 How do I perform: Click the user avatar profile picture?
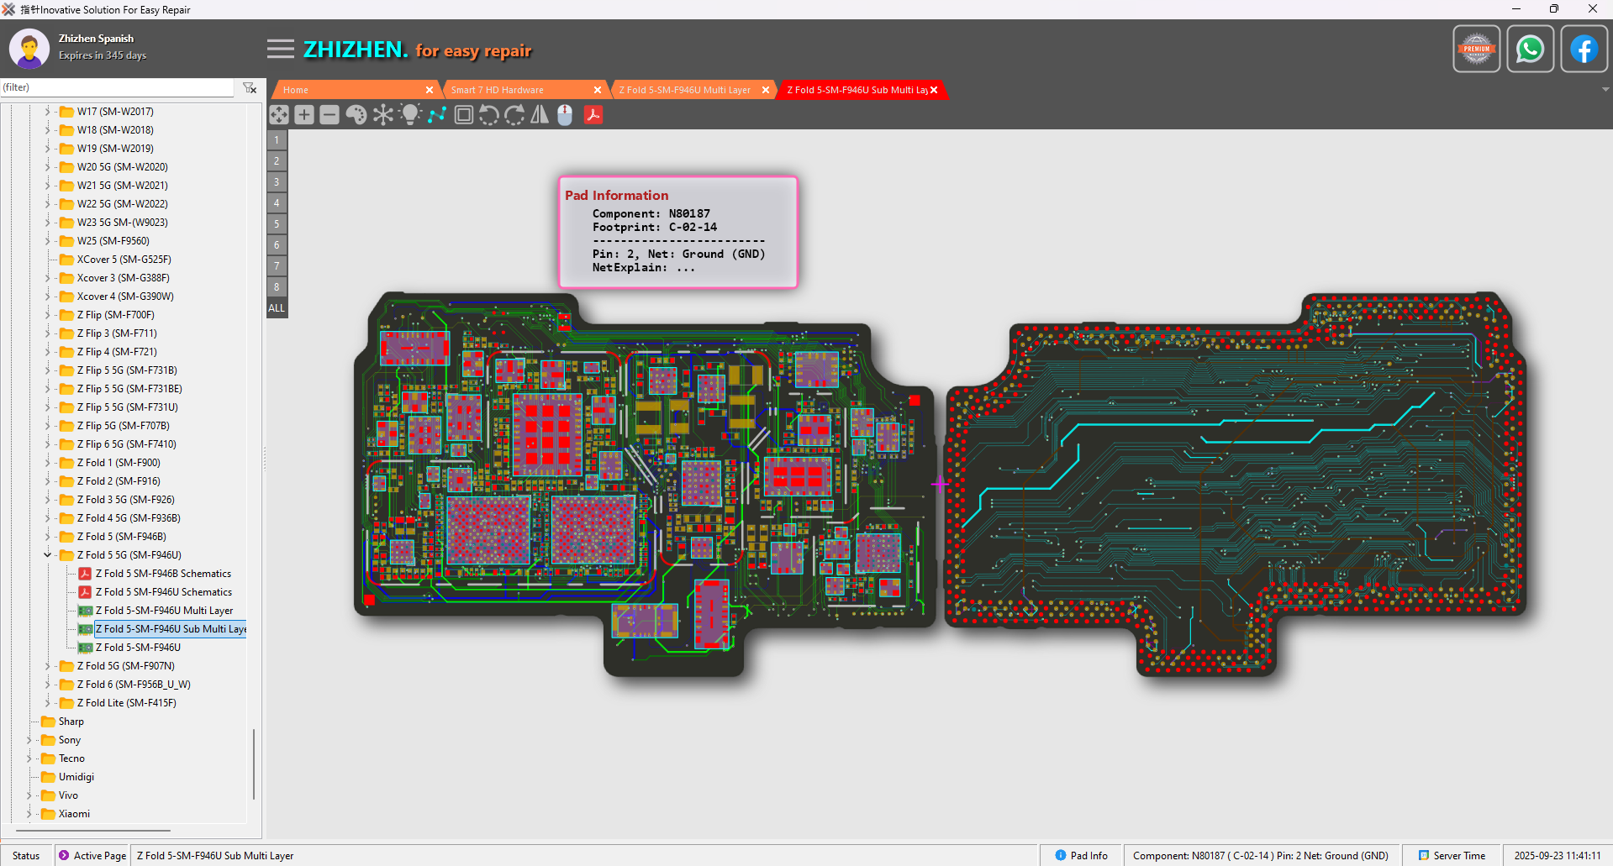point(29,49)
